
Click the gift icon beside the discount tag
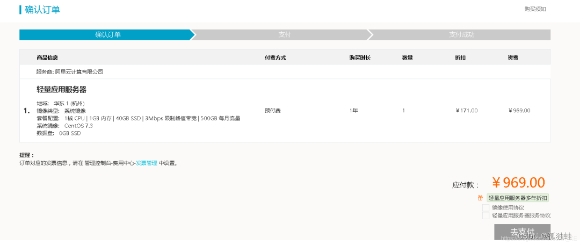pos(481,198)
